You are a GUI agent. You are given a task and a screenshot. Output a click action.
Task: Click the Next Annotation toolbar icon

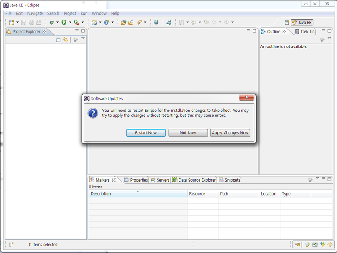pyautogui.click(x=181, y=22)
